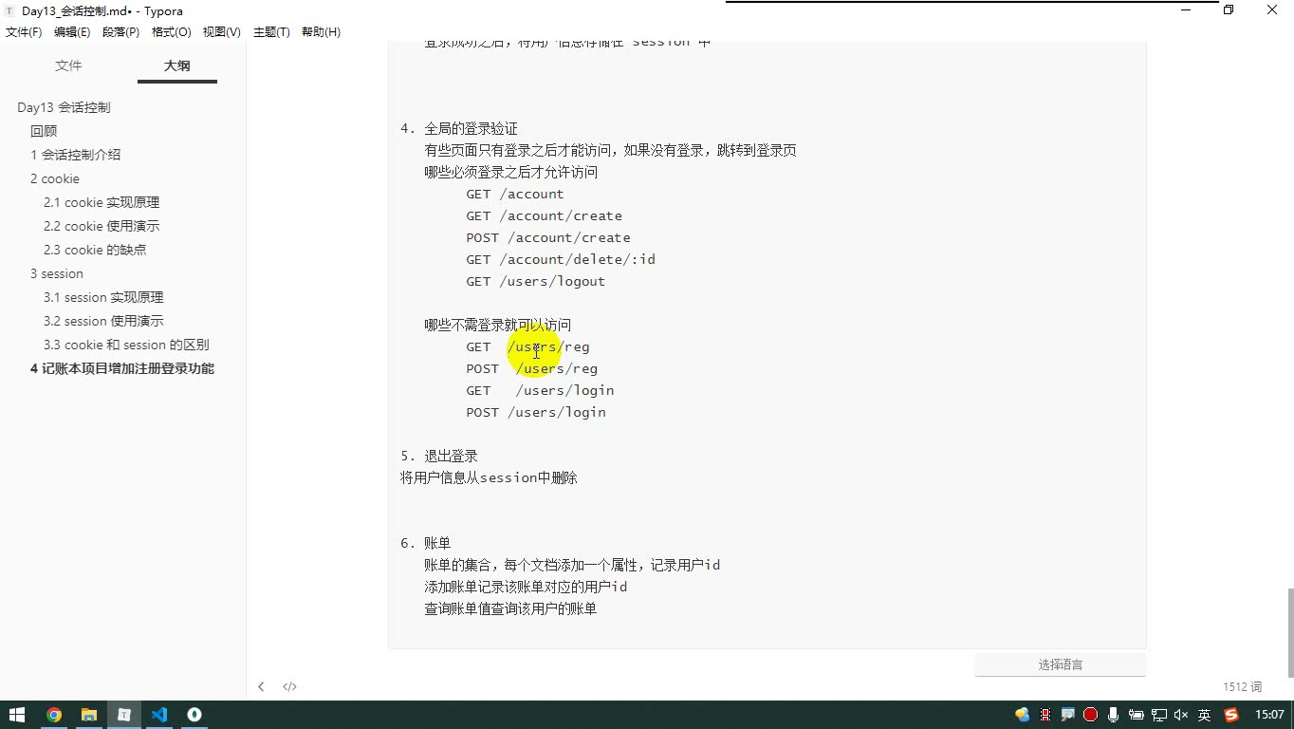The image size is (1294, 729).
Task: Click the film strip tray icon
Action: (x=1045, y=715)
